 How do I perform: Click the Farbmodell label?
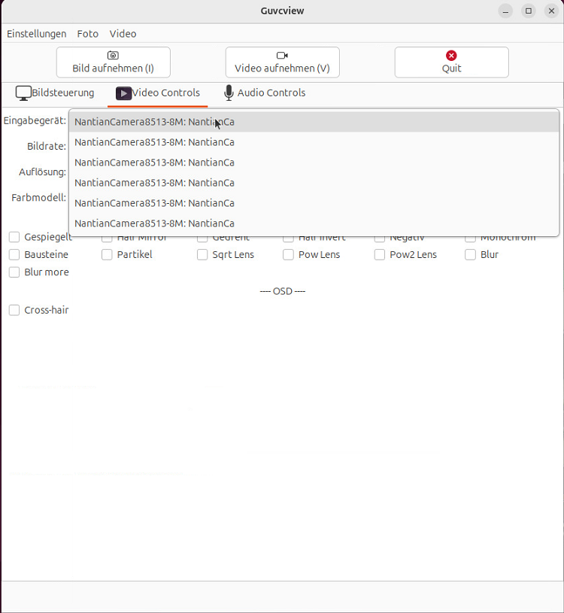pos(38,197)
